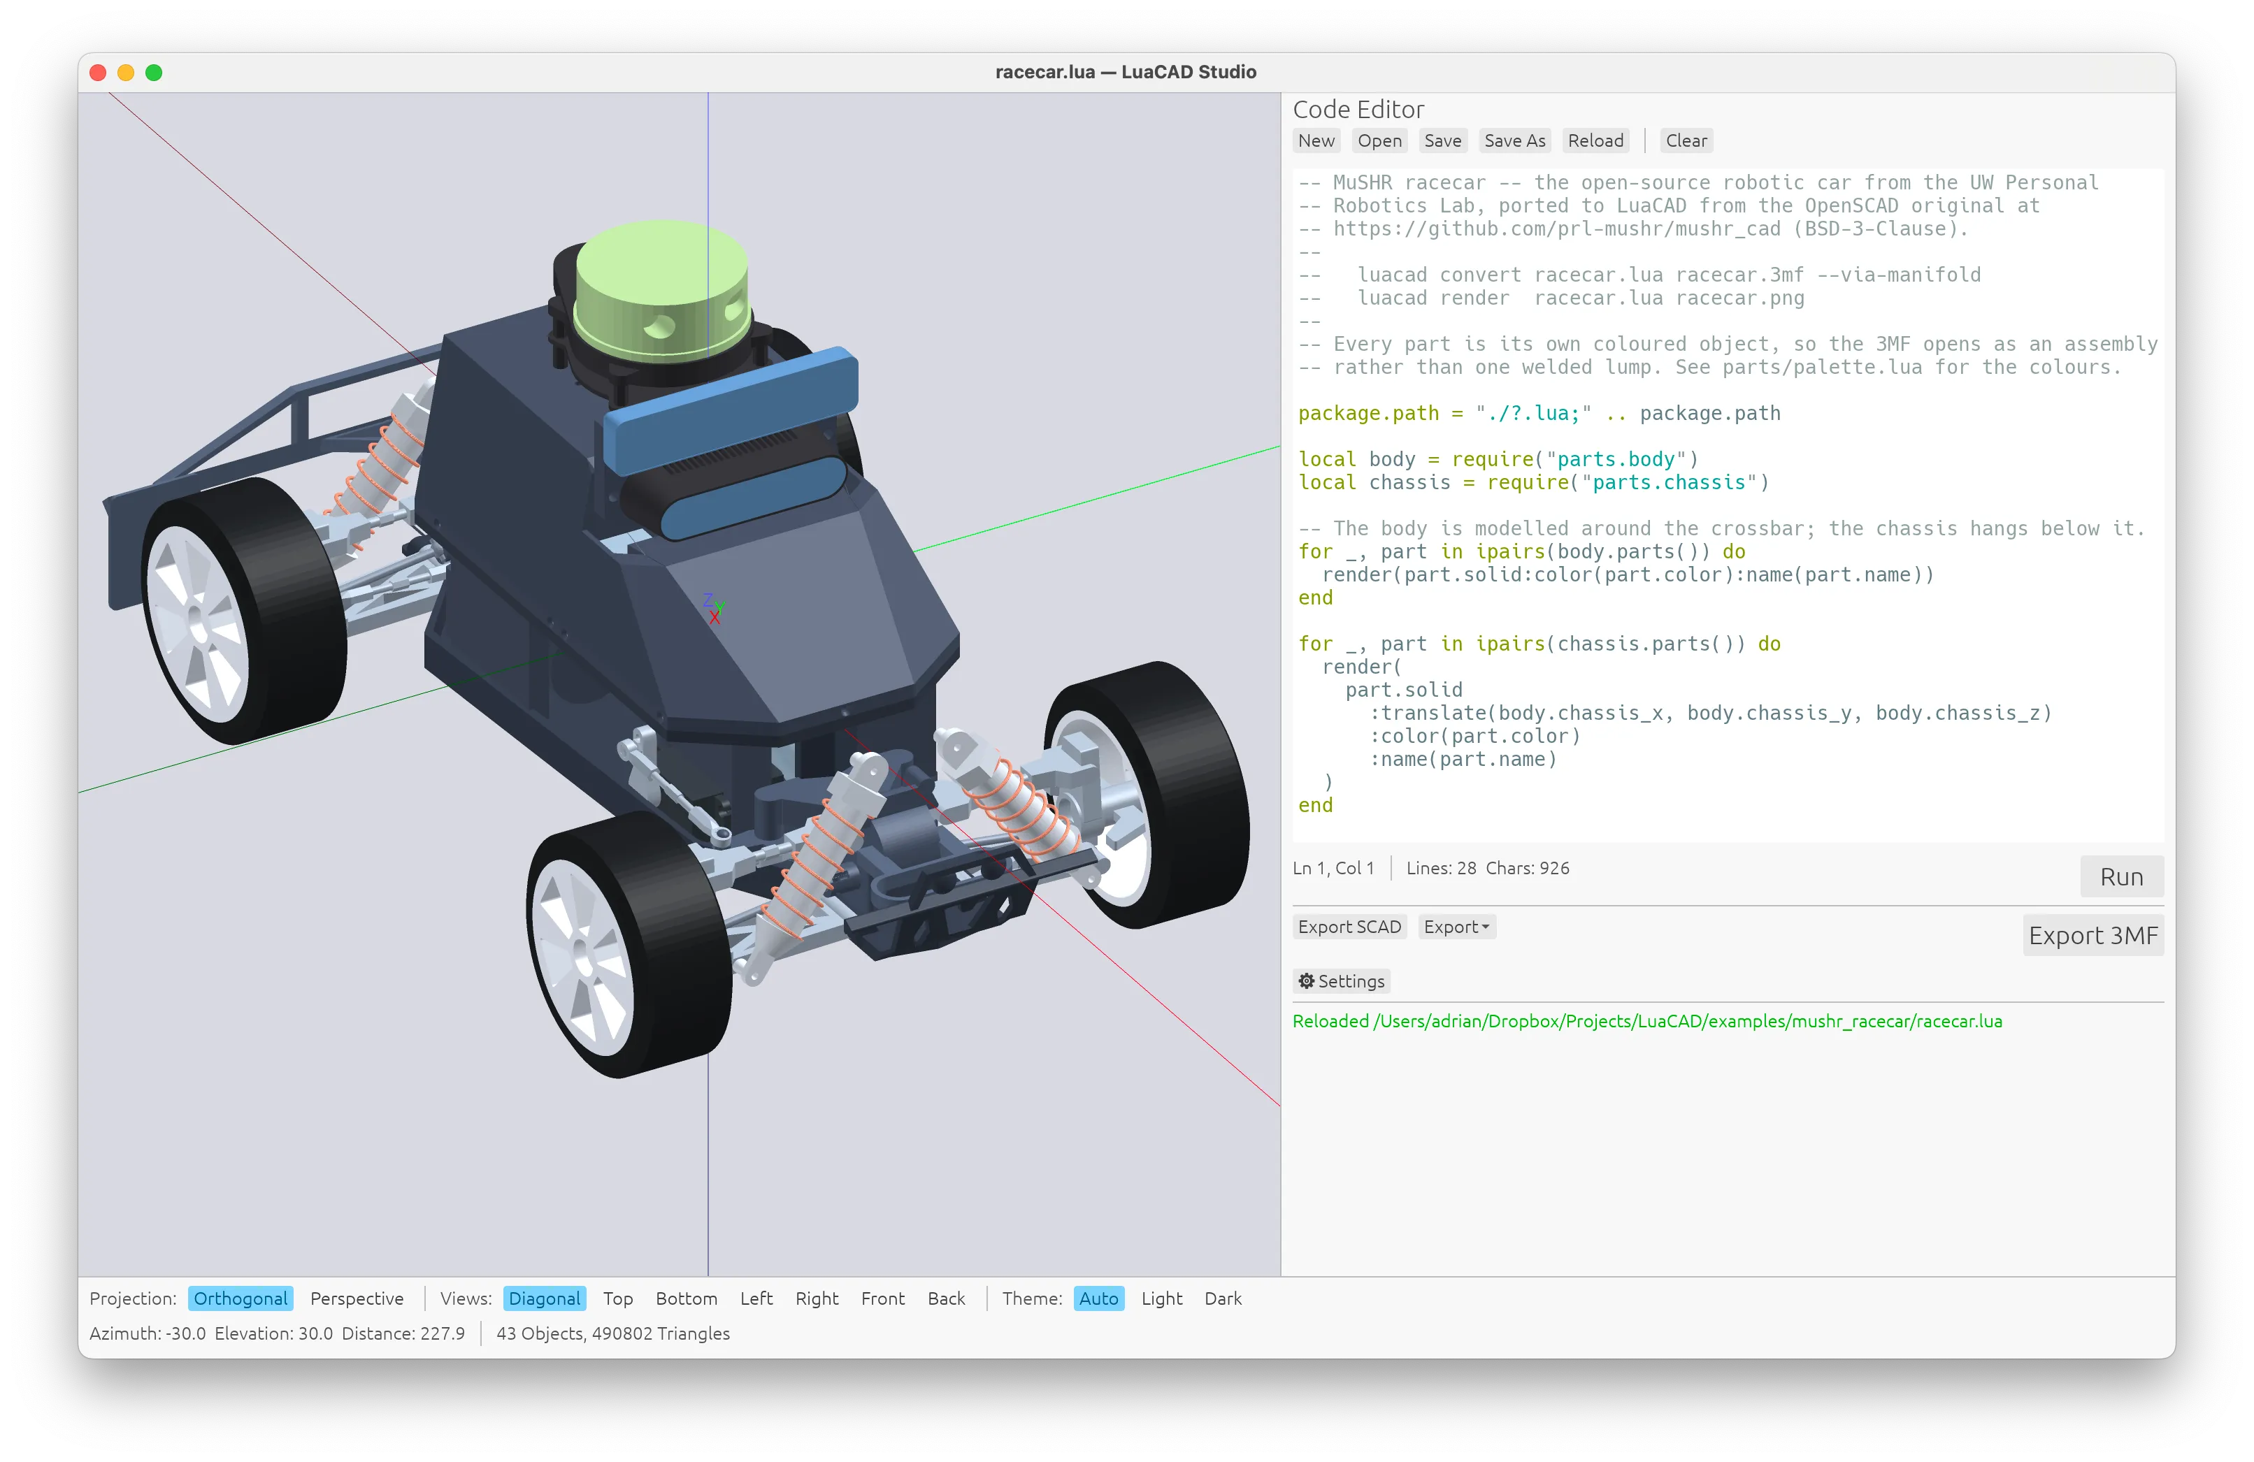Select the Back view

tap(946, 1298)
